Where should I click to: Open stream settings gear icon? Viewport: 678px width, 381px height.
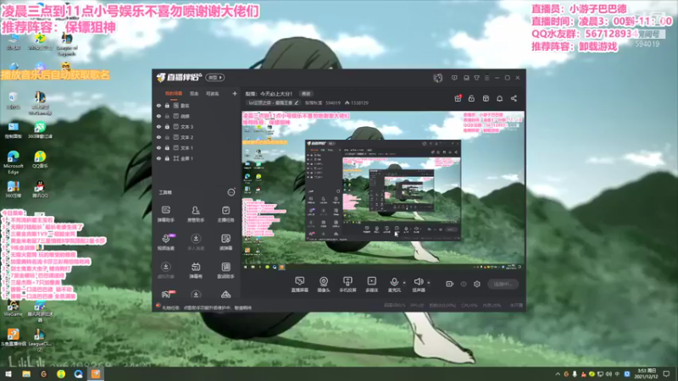click(x=477, y=284)
